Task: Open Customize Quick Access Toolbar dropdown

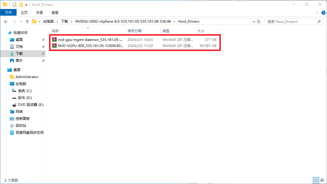Action: [x=26, y=5]
